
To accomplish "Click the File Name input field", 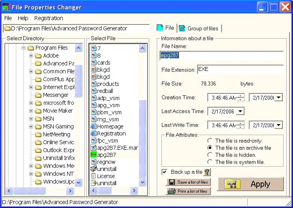I will tap(222, 56).
